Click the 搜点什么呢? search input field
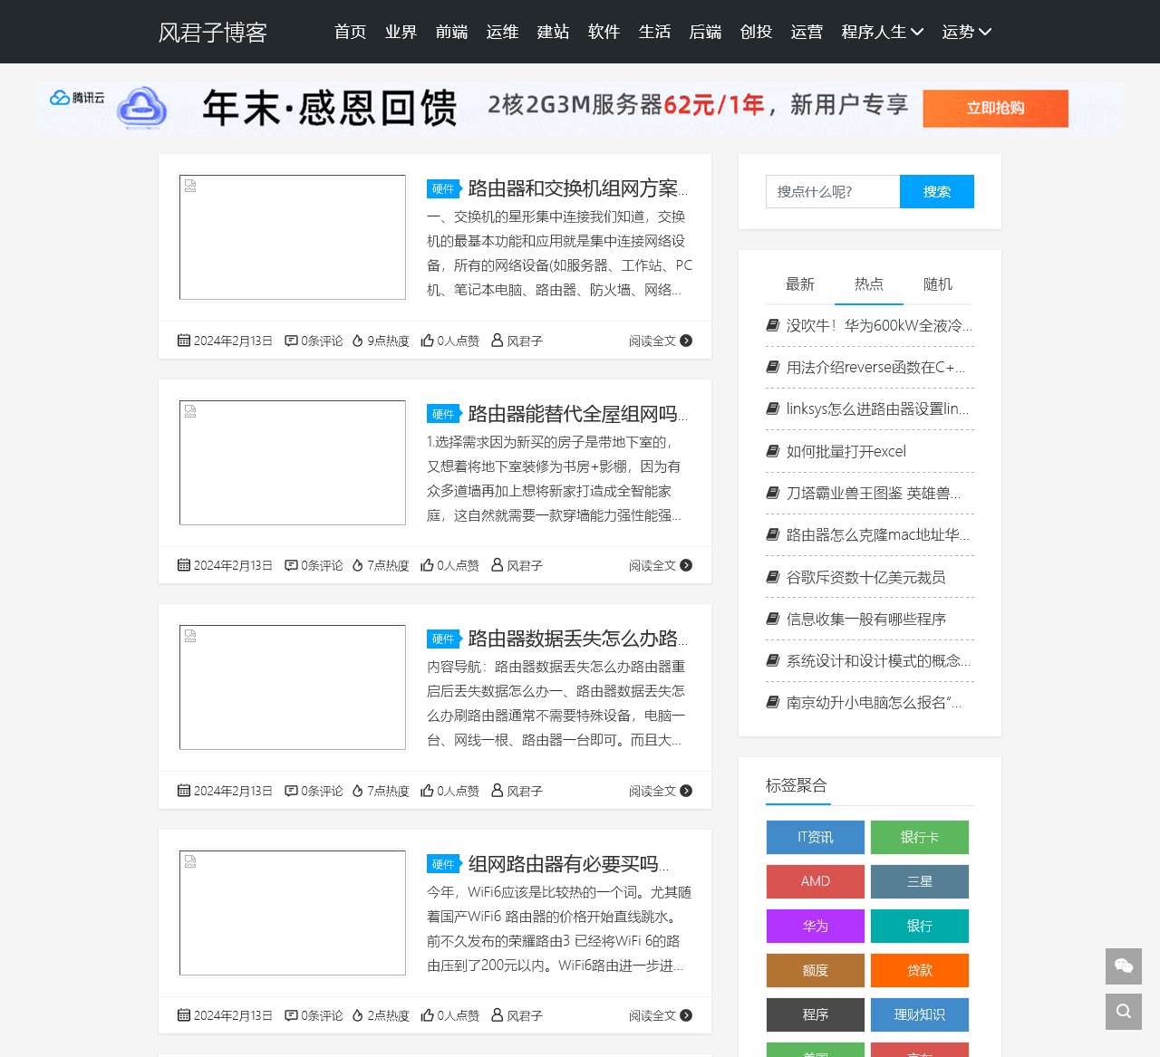This screenshot has height=1057, width=1160. (x=832, y=191)
